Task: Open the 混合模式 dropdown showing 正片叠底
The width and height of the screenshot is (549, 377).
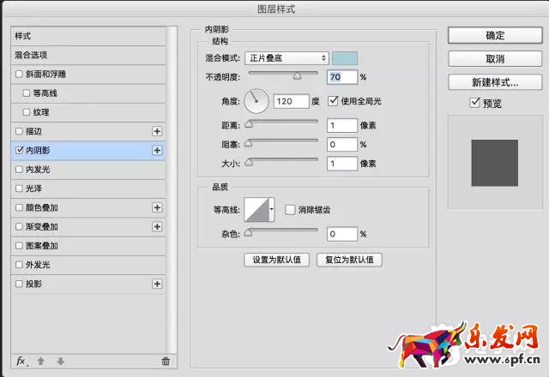Action: pyautogui.click(x=287, y=58)
